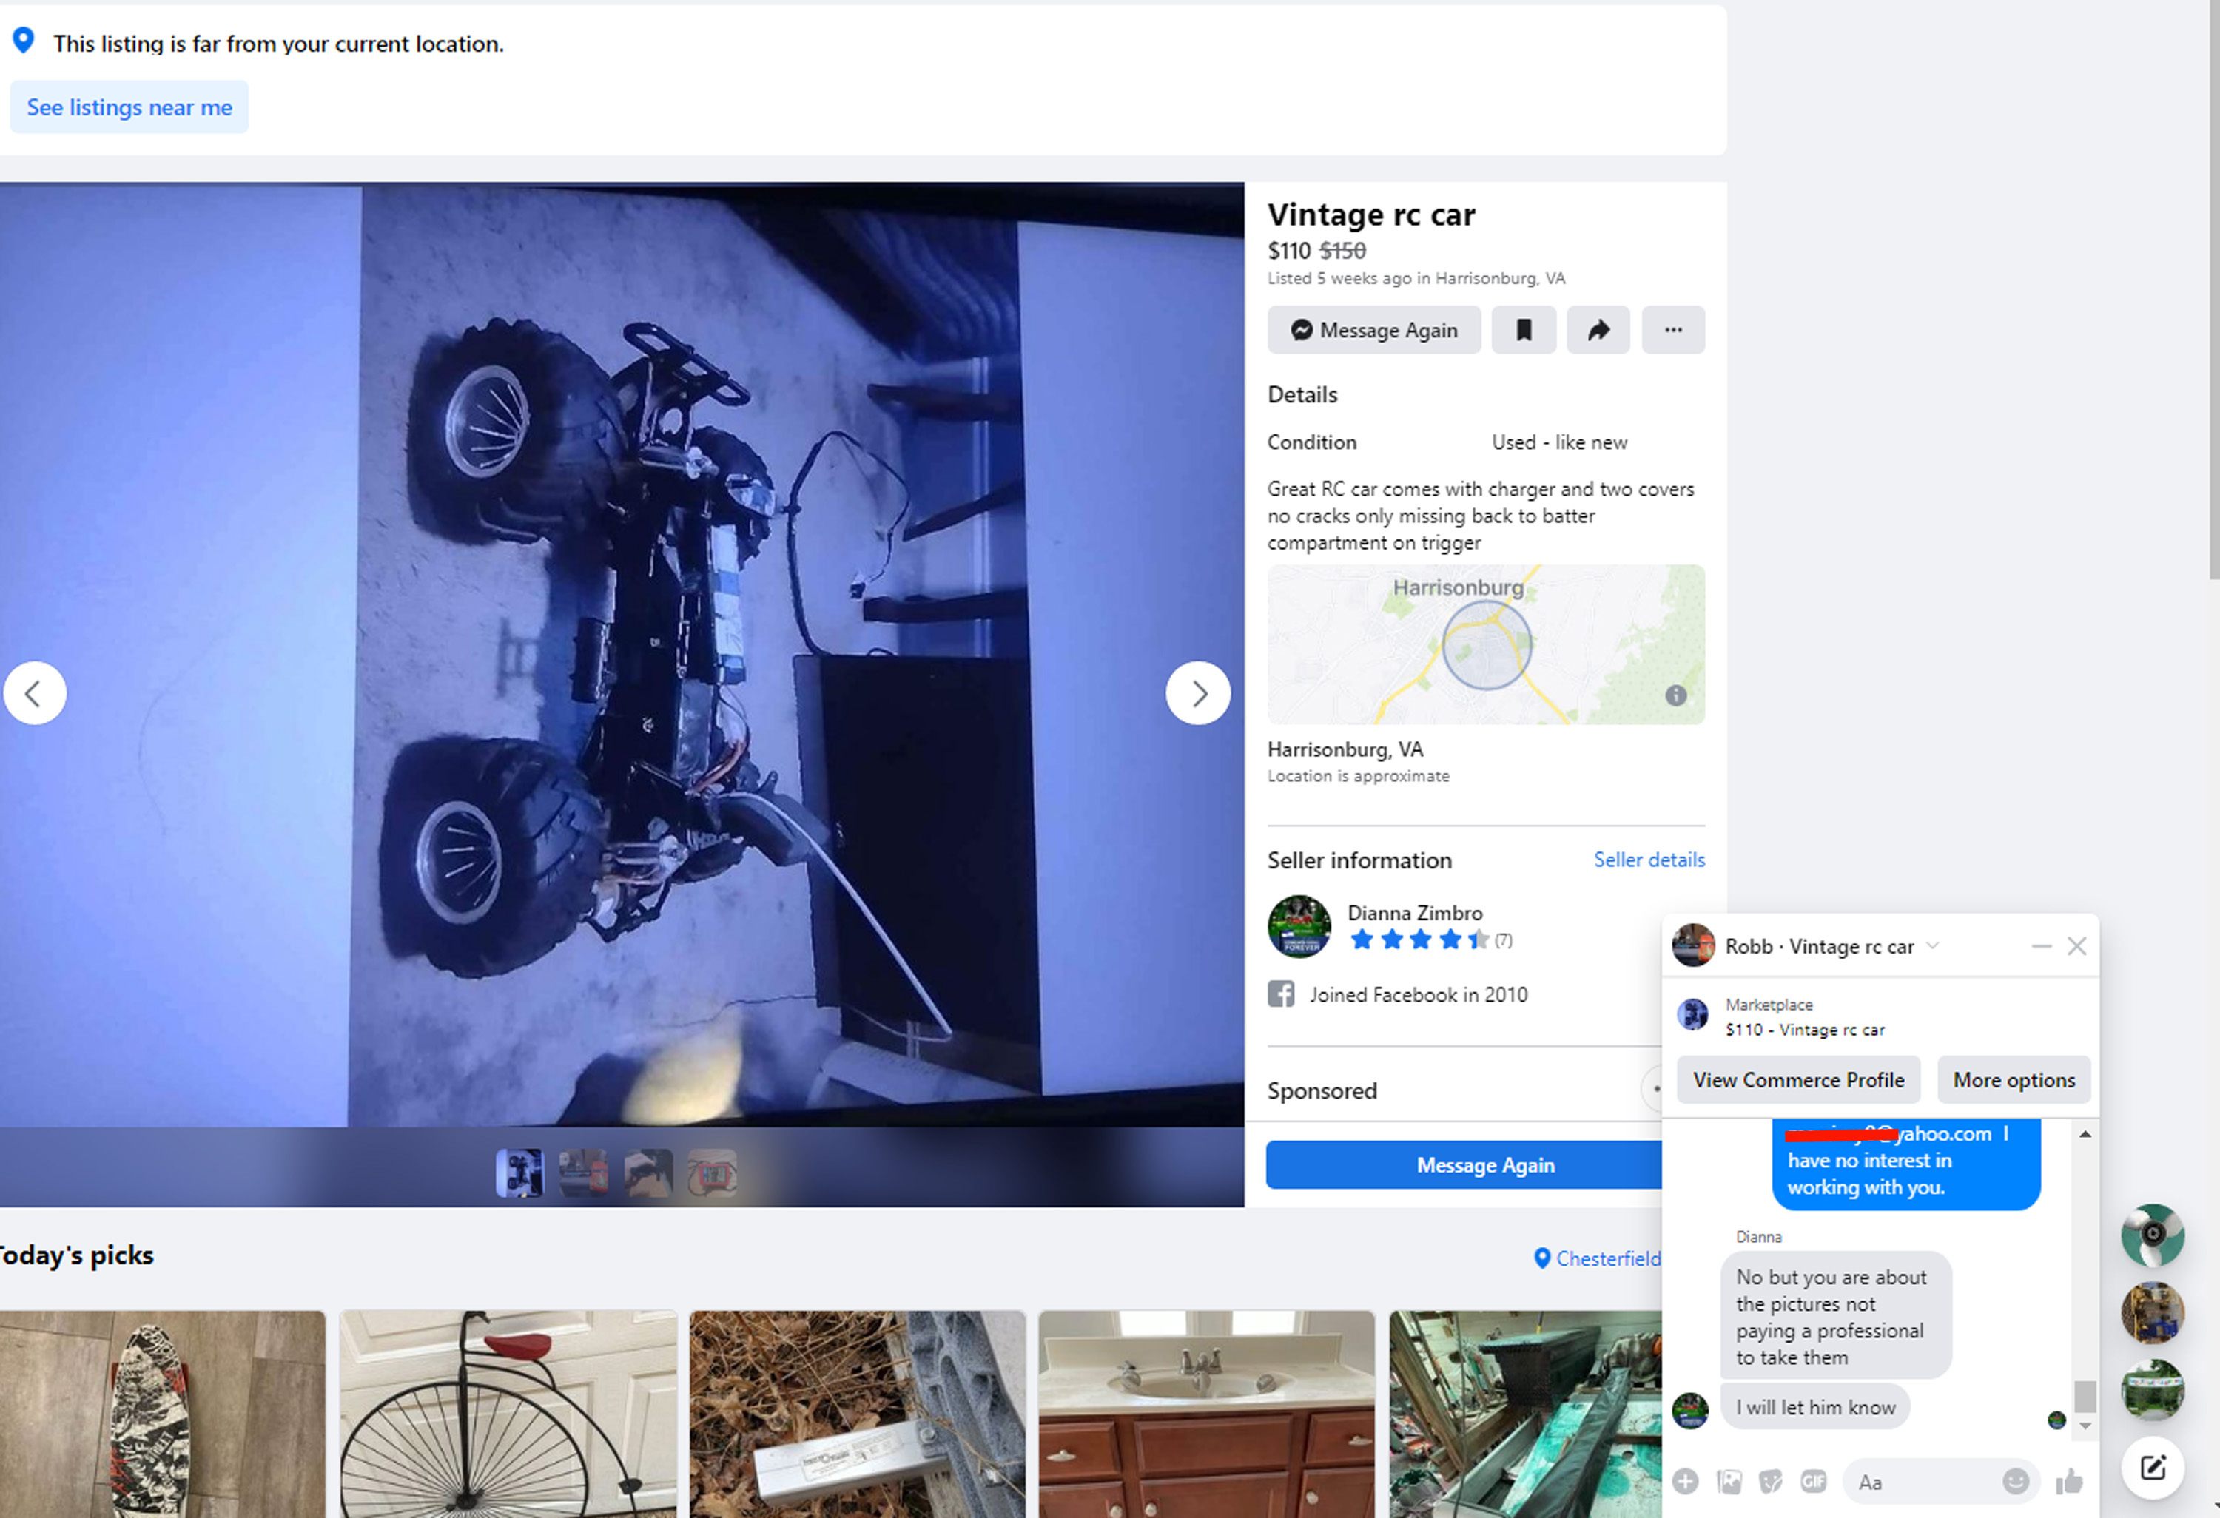Open more actions plus icon in chat

[1685, 1482]
